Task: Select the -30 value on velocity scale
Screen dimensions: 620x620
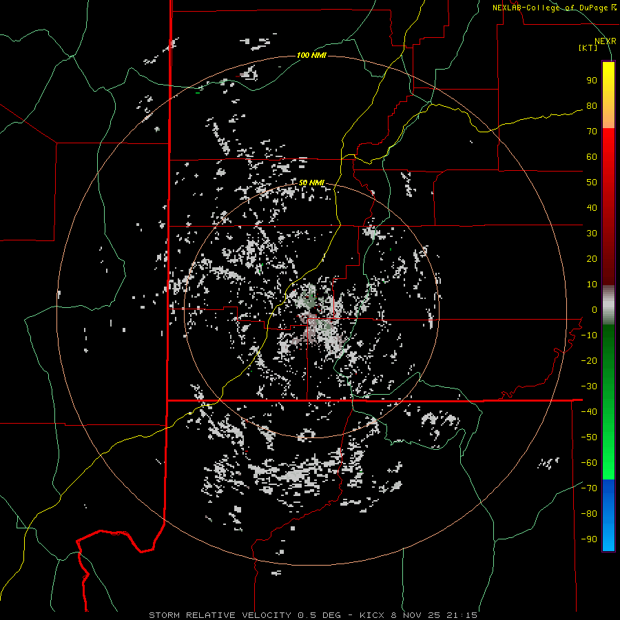Action: tap(589, 386)
